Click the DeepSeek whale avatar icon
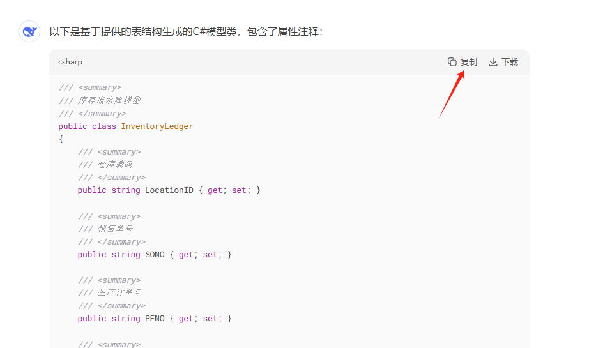The image size is (589, 348). click(x=29, y=31)
